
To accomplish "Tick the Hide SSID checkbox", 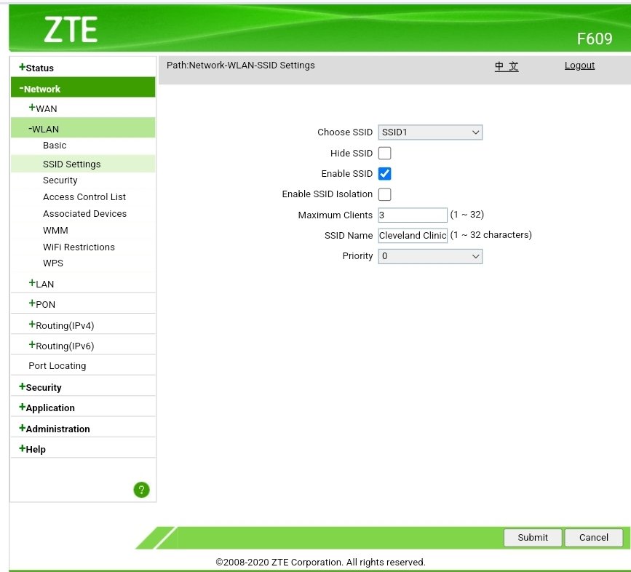I will (385, 154).
